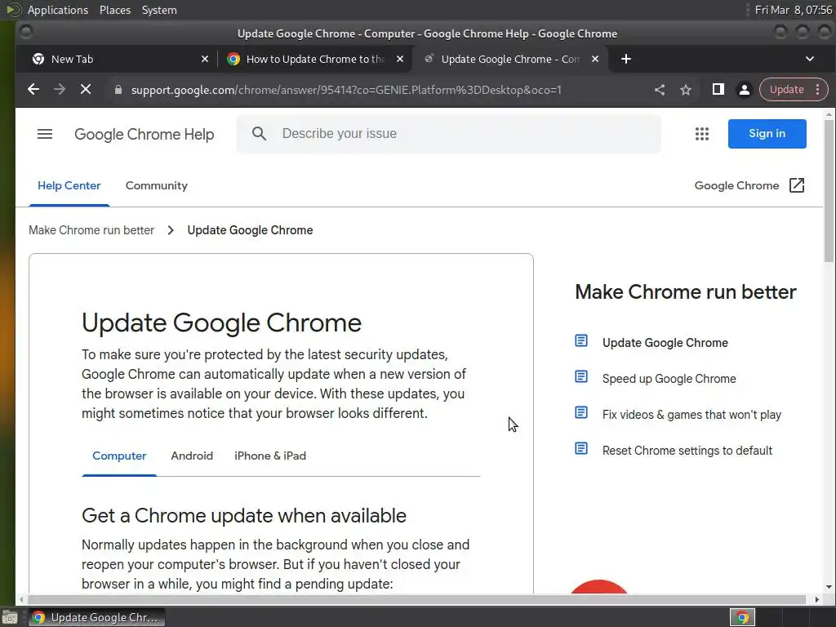Image resolution: width=836 pixels, height=627 pixels.
Task: Click the search magnifier icon
Action: click(x=259, y=134)
